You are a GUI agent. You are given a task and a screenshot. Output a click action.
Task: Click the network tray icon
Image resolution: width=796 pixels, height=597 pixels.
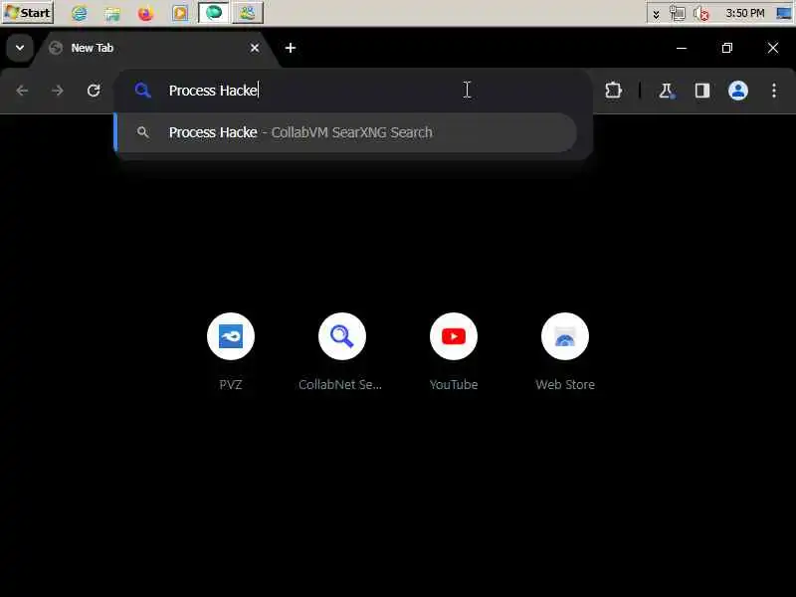tap(678, 13)
